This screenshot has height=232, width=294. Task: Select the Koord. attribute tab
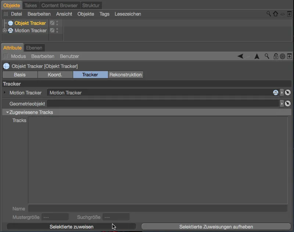[x=55, y=75]
